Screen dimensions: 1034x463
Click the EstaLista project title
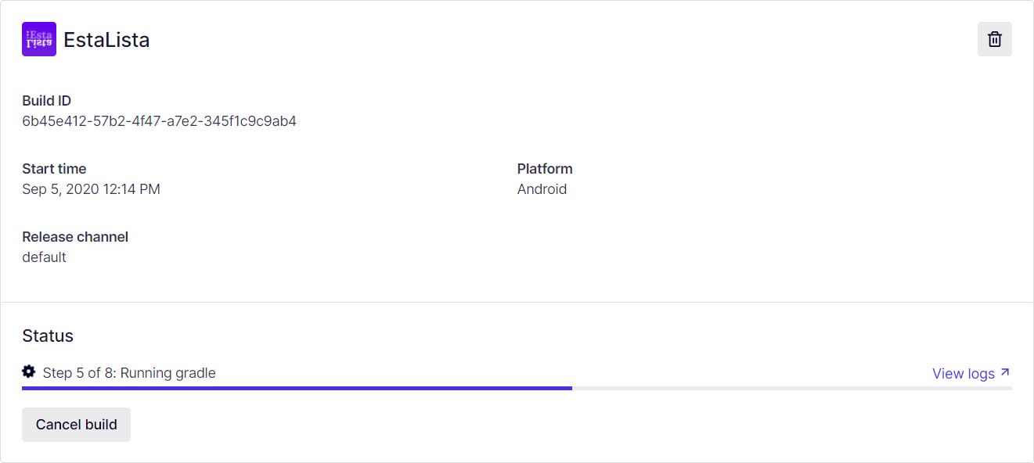[106, 40]
